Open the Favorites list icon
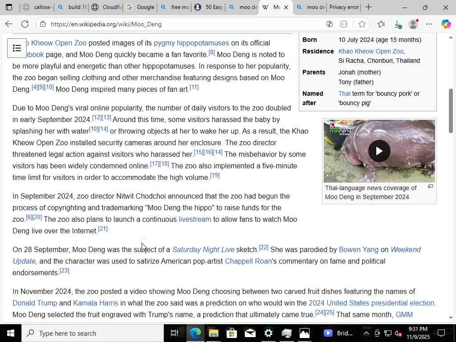Viewport: 456px width, 342px height. (x=381, y=24)
